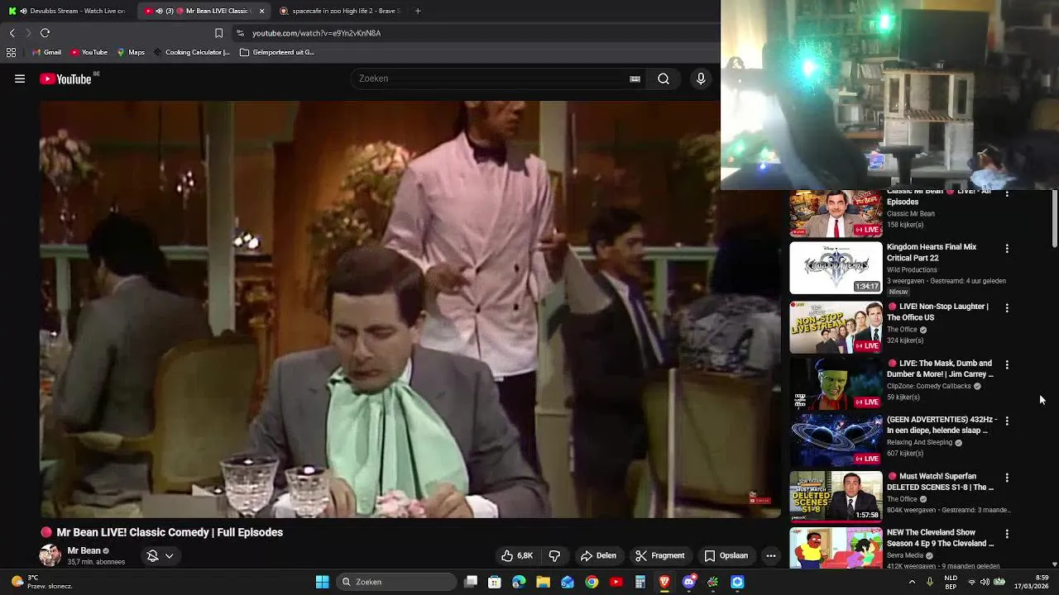Open Discord from the taskbar
The width and height of the screenshot is (1059, 595).
coord(688,582)
